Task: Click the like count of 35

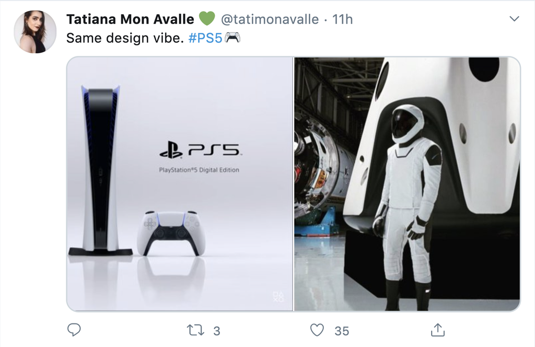Action: pyautogui.click(x=342, y=330)
